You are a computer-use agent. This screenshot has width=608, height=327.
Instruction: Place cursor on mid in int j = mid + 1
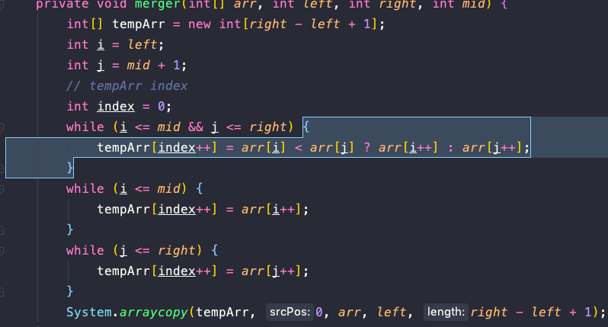(x=138, y=65)
